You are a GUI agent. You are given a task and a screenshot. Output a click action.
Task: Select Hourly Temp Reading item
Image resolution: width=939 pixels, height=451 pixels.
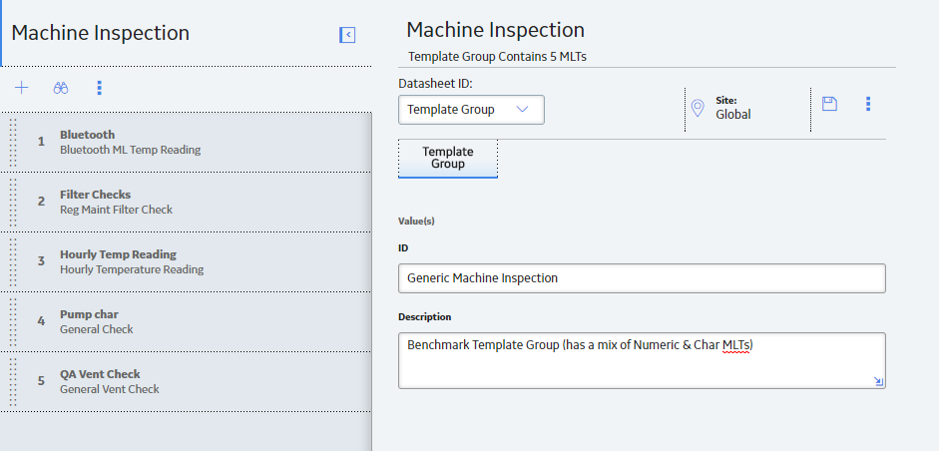click(x=186, y=262)
